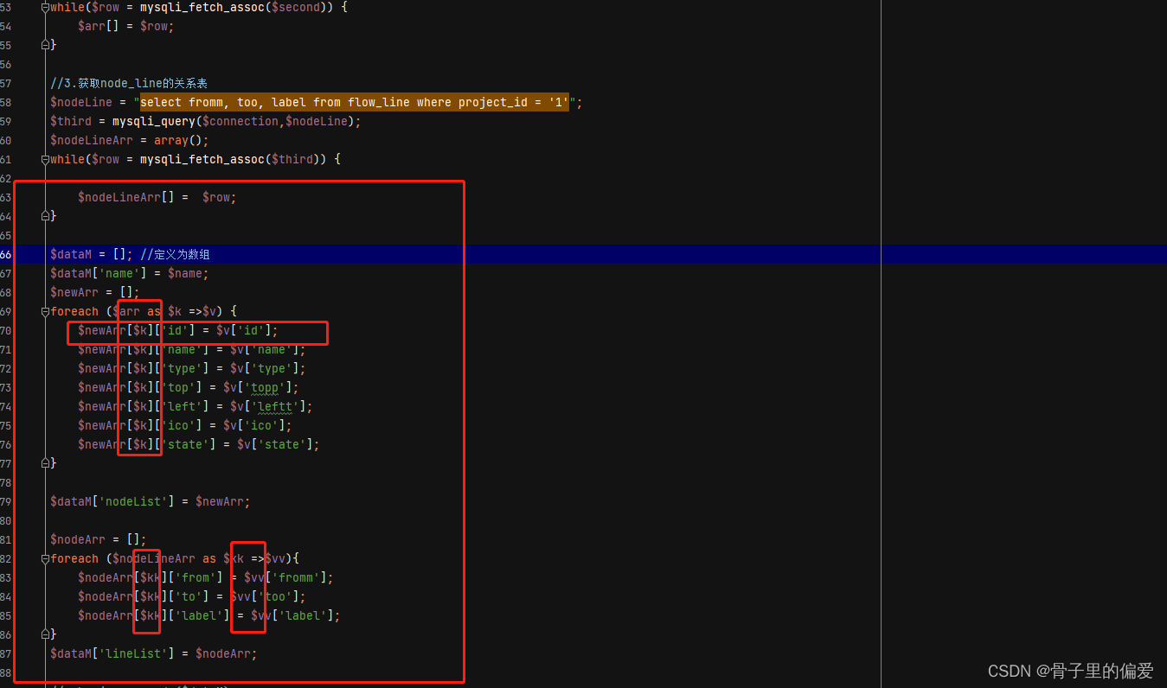Click line number 58 in the gutter
1167x688 pixels.
(x=6, y=102)
